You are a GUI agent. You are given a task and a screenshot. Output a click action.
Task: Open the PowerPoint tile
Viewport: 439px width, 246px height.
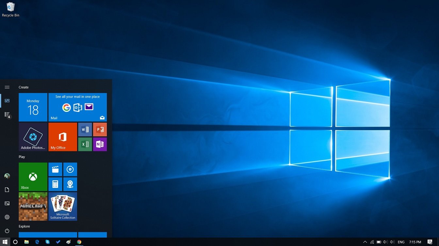pyautogui.click(x=100, y=130)
